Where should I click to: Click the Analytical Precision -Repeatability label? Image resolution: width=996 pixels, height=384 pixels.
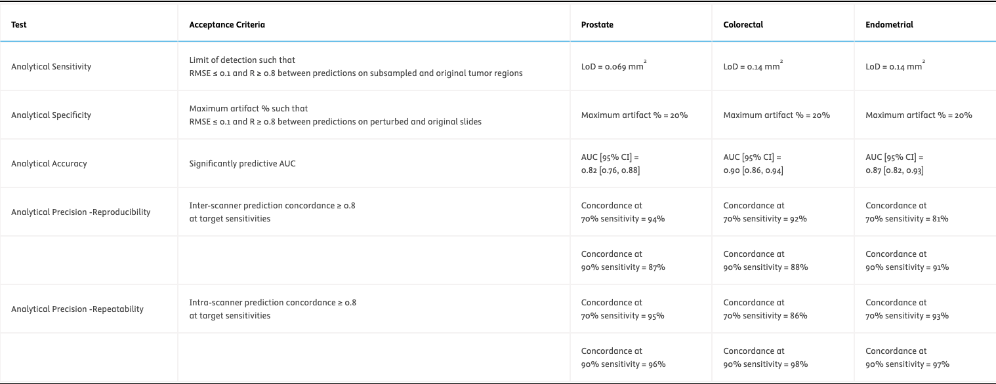pos(77,309)
